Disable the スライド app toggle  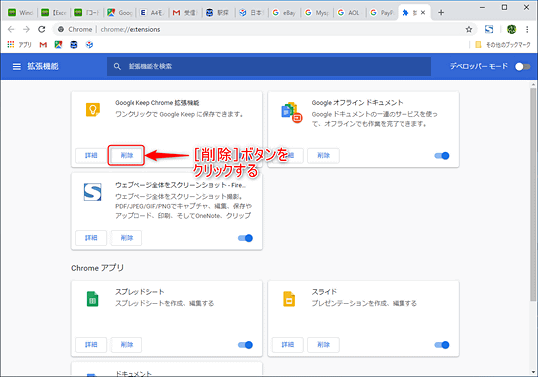[442, 345]
